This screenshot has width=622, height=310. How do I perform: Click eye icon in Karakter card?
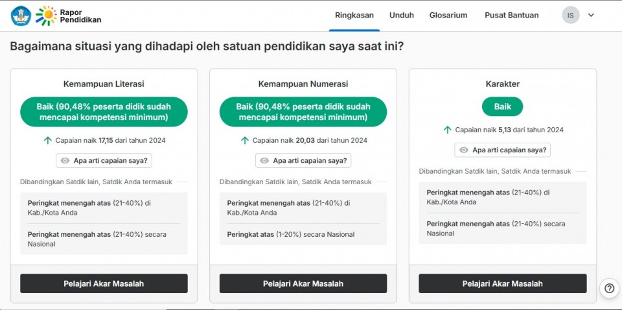coord(464,150)
